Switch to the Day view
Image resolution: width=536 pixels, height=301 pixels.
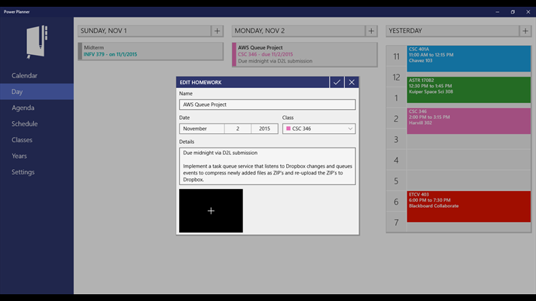pyautogui.click(x=37, y=92)
